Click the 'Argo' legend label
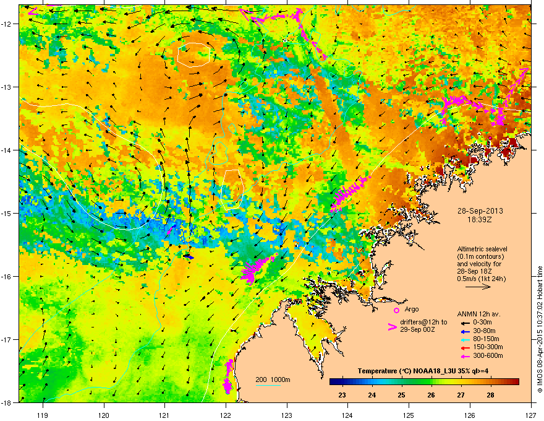This screenshot has width=544, height=421. [412, 309]
